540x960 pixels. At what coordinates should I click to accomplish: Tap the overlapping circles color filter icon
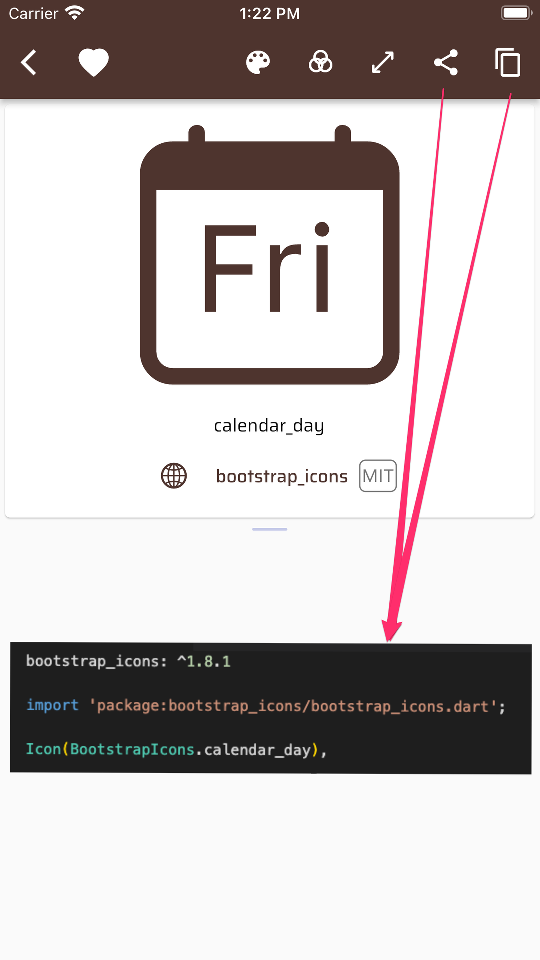[x=320, y=63]
